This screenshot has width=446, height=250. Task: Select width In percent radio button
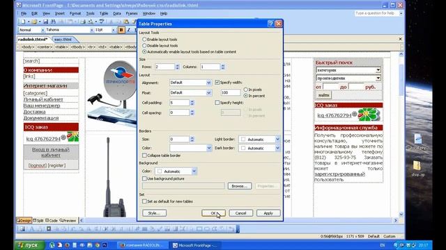point(246,96)
